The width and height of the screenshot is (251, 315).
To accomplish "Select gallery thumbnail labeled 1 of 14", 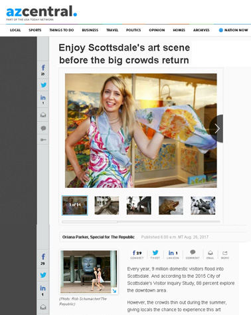I will point(75,205).
